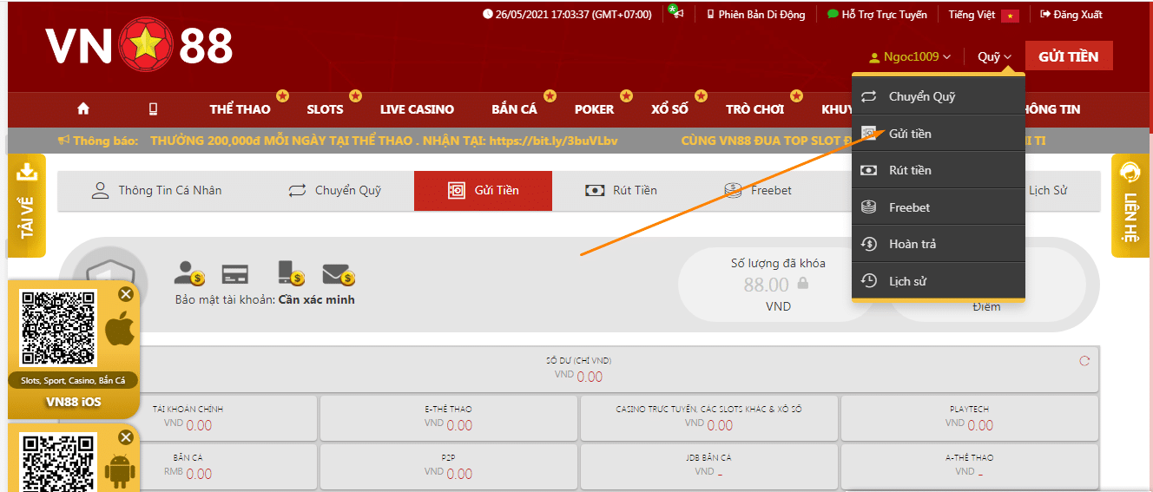Refresh the SỐ DƯ balance

[1084, 361]
